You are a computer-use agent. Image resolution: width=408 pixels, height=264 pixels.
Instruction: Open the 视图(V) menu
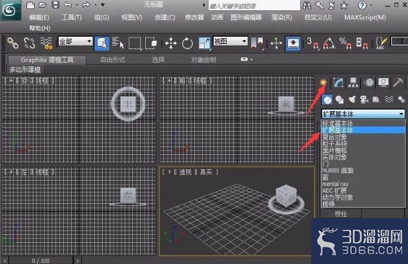(x=132, y=17)
